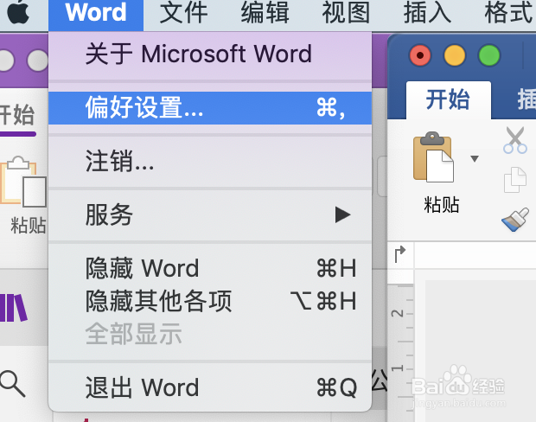
Task: Select 注销... menu entry
Action: click(x=210, y=161)
